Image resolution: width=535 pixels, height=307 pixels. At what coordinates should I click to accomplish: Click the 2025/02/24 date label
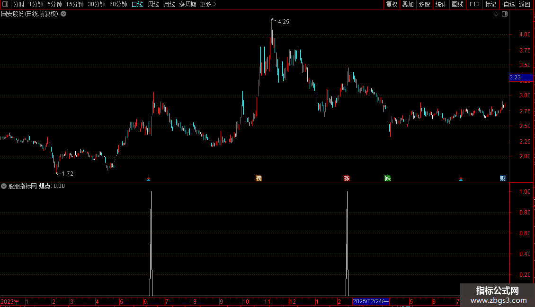click(x=371, y=301)
